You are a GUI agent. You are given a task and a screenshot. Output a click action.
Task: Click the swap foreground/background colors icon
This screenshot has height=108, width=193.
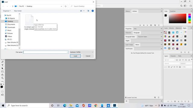pyautogui.click(x=3, y=84)
